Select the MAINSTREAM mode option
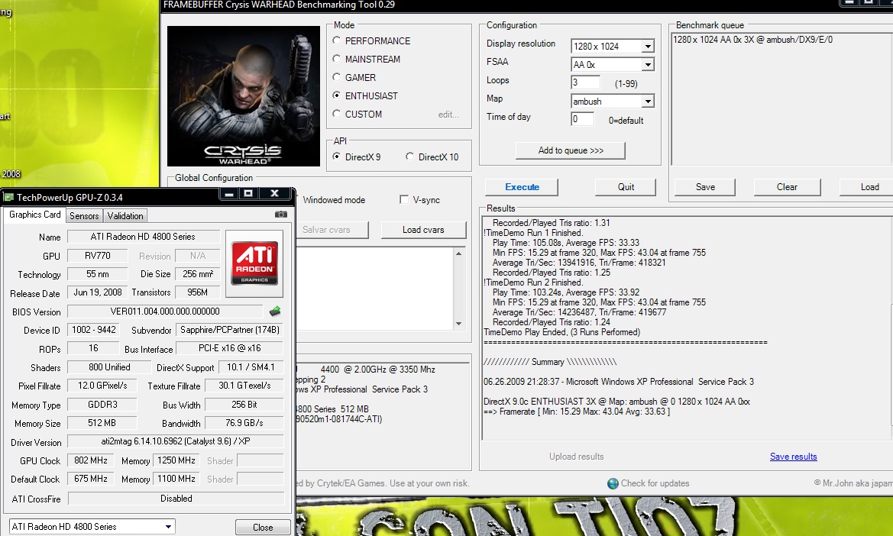Viewport: 893px width, 536px height. tap(337, 59)
